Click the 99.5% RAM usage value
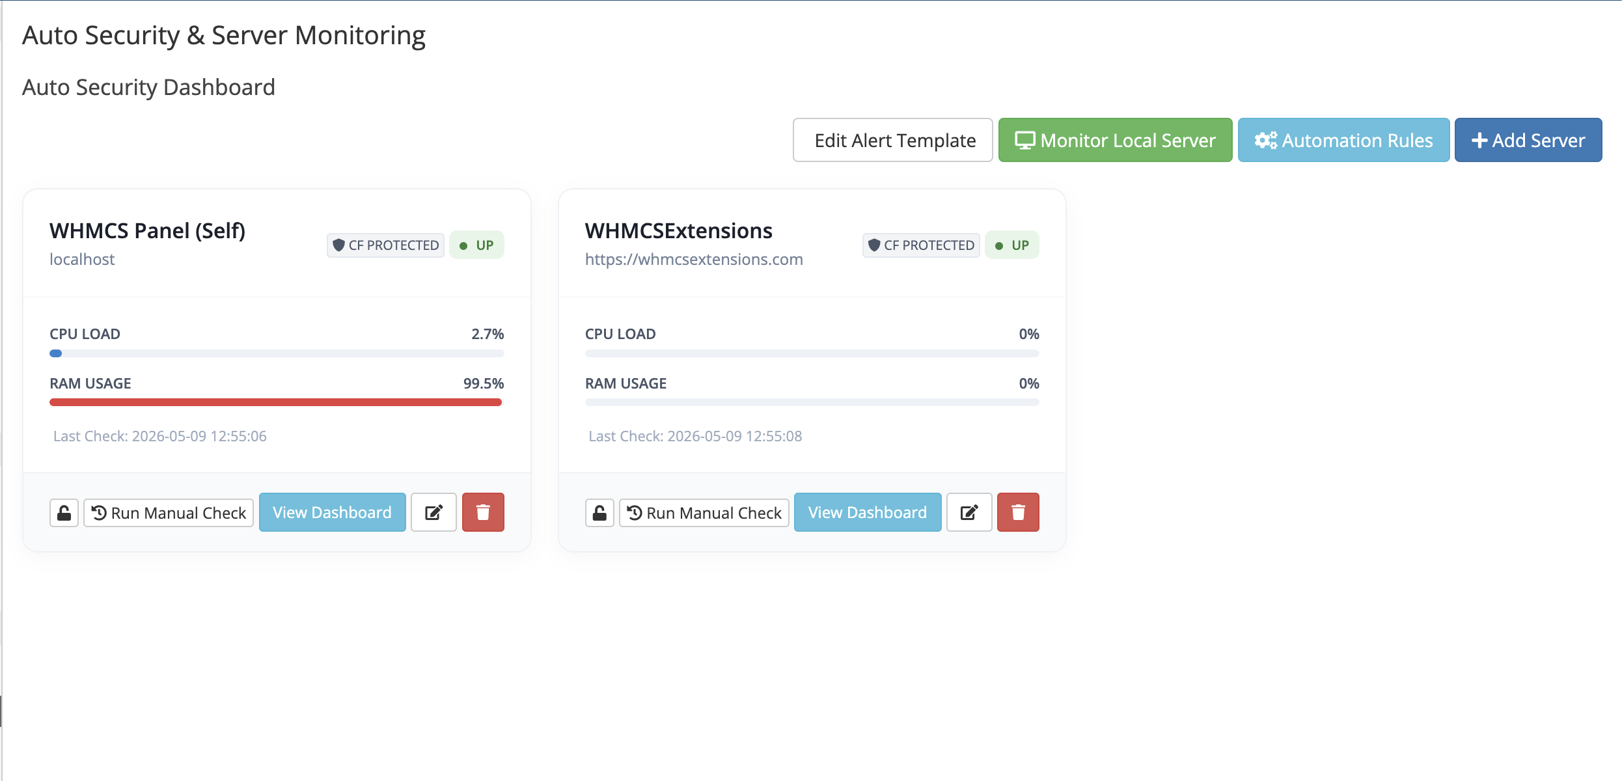1622x781 pixels. (x=484, y=383)
